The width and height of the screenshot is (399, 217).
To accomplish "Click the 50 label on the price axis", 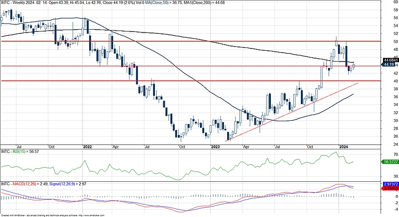I will point(396,41).
